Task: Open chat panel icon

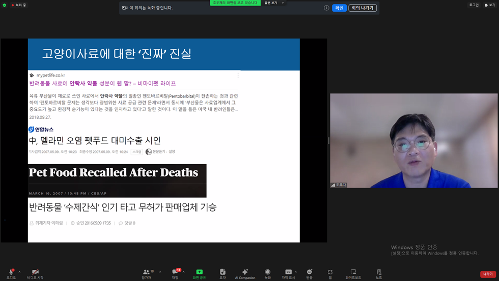Action: coord(175,272)
